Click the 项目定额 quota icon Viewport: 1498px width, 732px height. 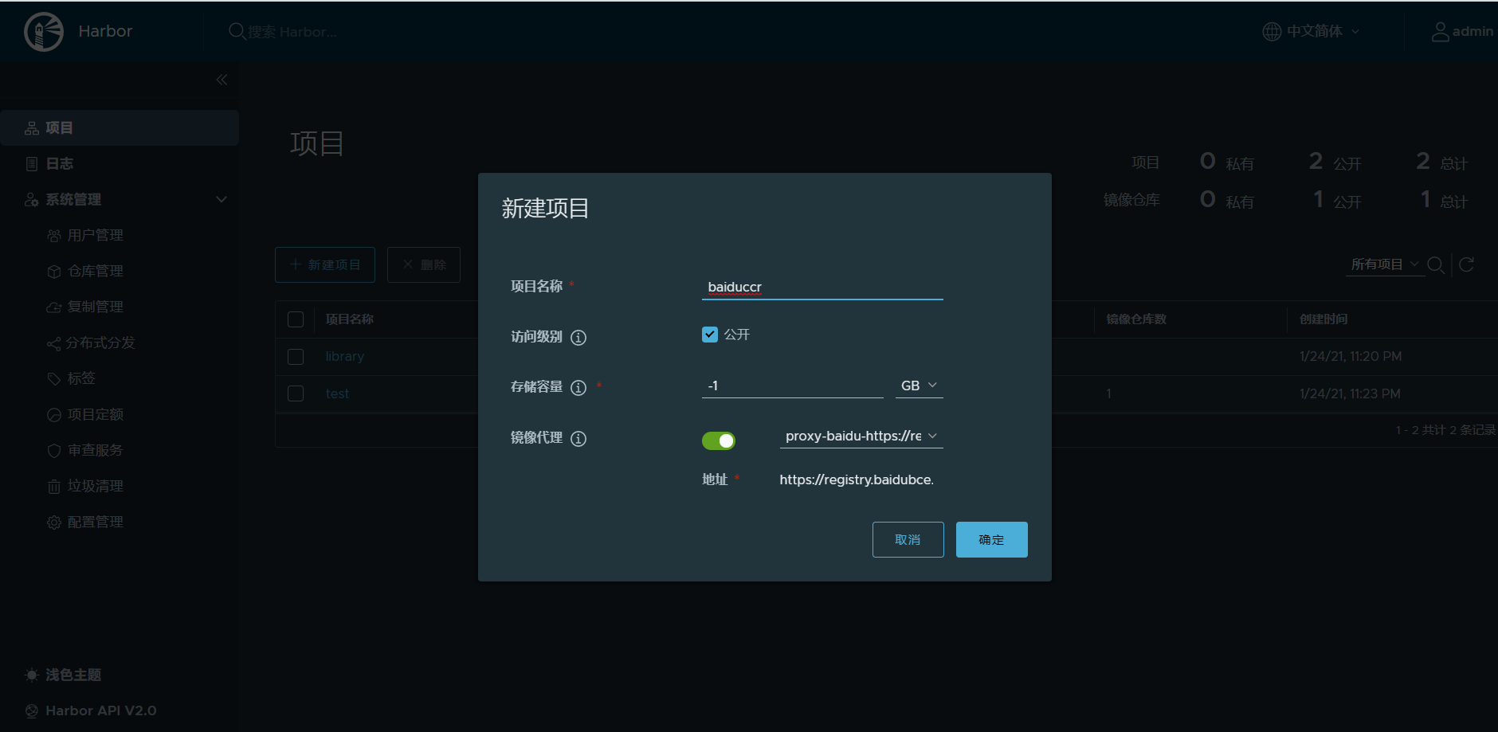[54, 415]
